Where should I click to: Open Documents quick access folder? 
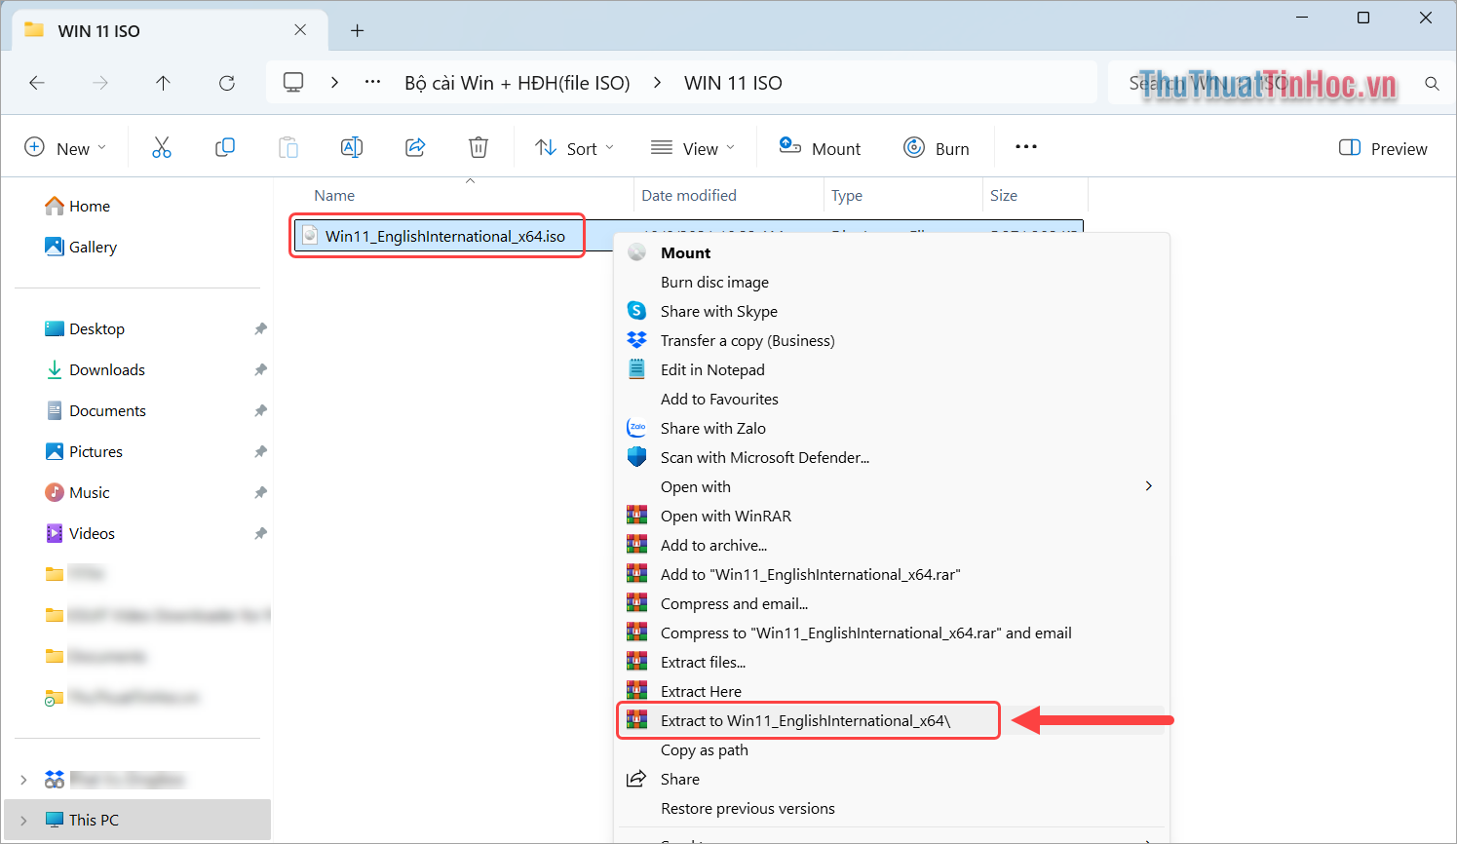(96, 410)
